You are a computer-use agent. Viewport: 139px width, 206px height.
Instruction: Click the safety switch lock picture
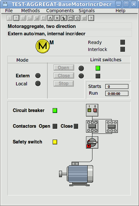(92, 142)
